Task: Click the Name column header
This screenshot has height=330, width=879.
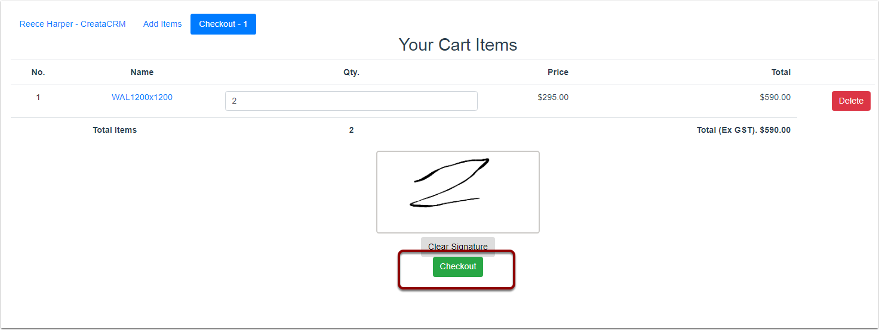Action: point(142,72)
